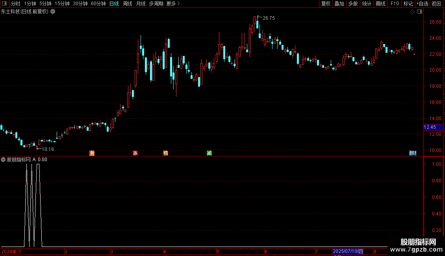
Task: Toggle the side panel icon above chart
Action: [x=420, y=12]
